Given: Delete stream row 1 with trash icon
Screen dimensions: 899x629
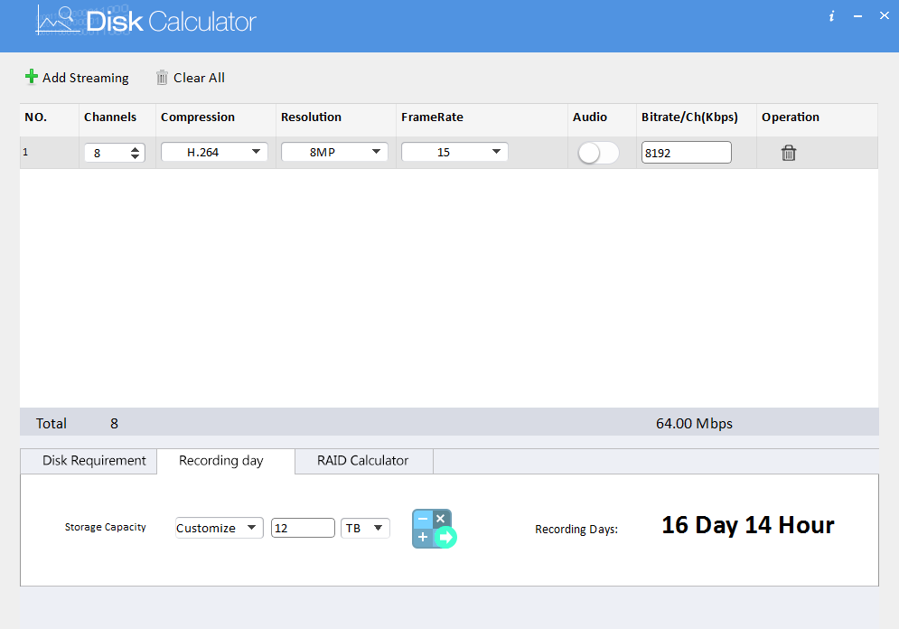Looking at the screenshot, I should click(x=789, y=153).
